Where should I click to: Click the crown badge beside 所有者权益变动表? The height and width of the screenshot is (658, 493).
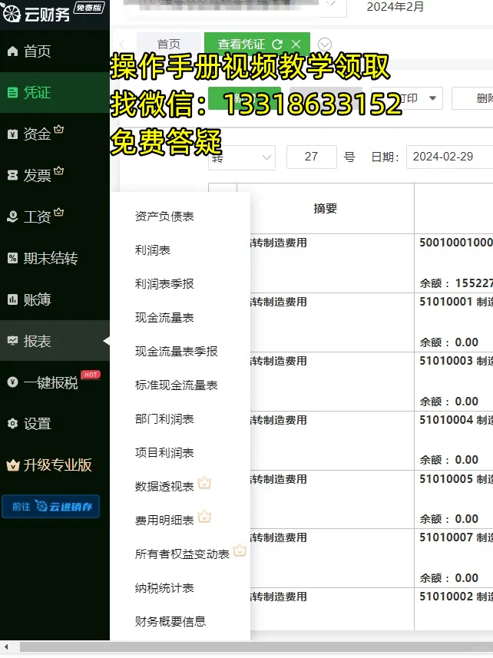(240, 550)
